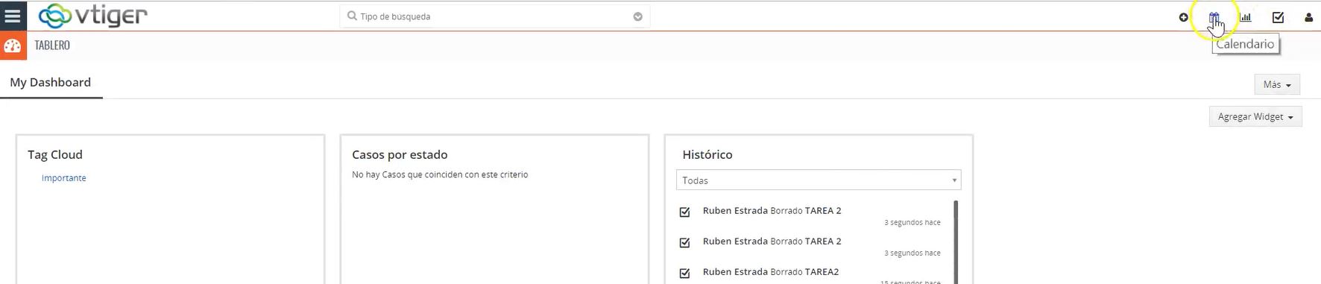Open the user profile icon
The height and width of the screenshot is (284, 1321).
(x=1308, y=17)
